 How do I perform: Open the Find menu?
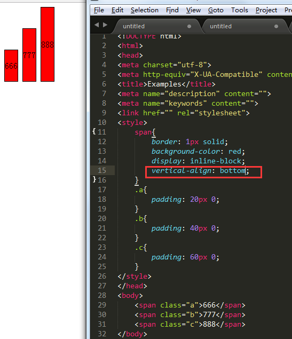[x=172, y=10]
